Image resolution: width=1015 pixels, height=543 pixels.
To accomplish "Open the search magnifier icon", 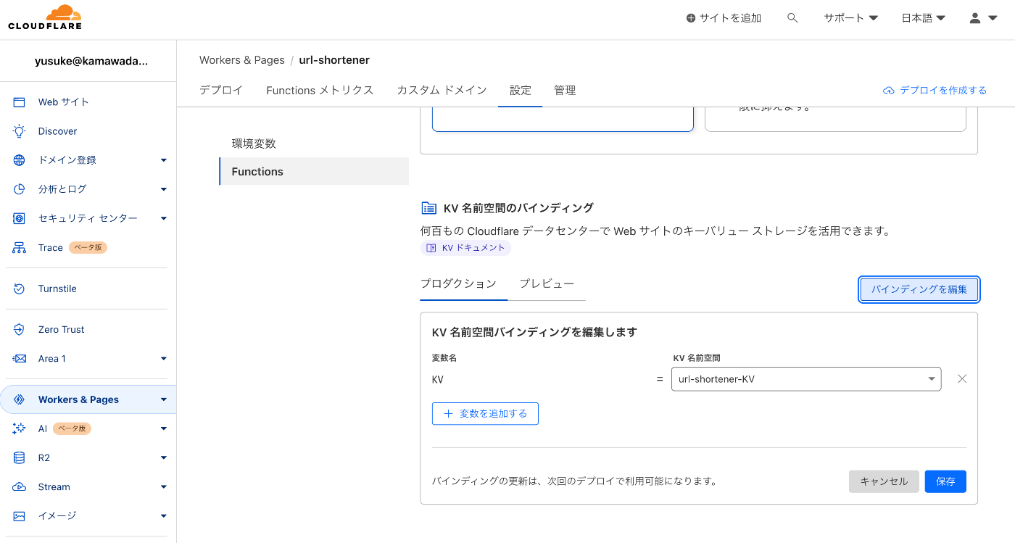I will pos(792,18).
